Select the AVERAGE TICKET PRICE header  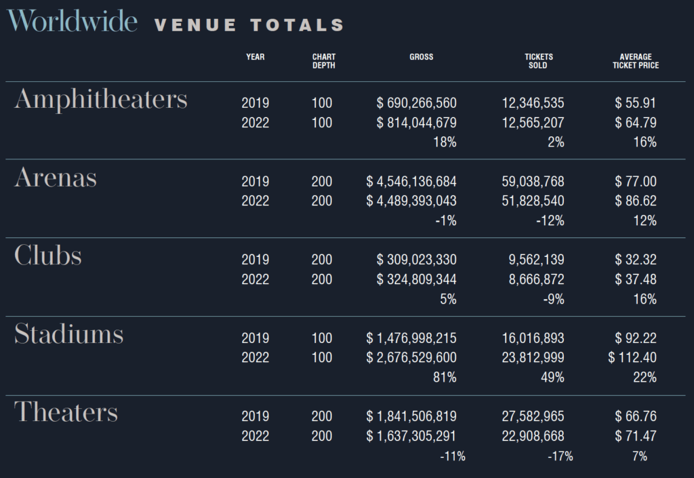[x=635, y=61]
